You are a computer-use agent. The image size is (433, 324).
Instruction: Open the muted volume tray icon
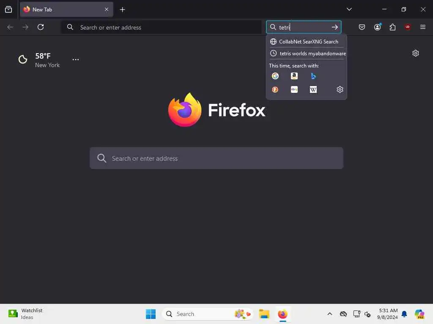click(367, 314)
